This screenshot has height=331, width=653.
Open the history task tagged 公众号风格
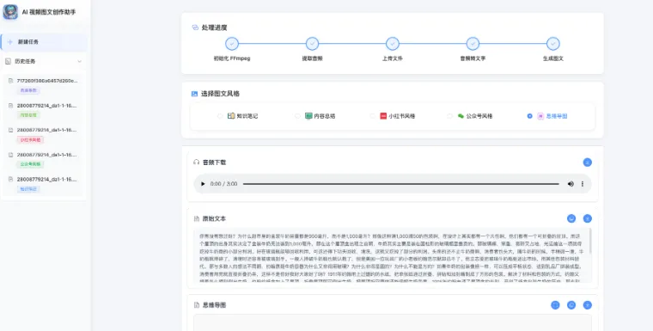(x=44, y=159)
